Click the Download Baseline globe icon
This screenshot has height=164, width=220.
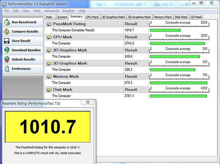pyautogui.click(x=7, y=50)
